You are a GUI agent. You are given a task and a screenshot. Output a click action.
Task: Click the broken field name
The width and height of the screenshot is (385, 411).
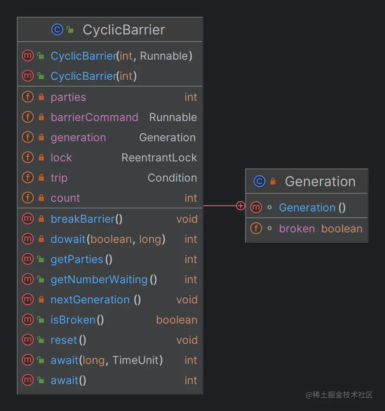[297, 228]
